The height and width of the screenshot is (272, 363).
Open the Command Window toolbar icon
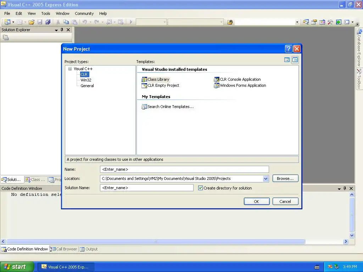click(x=347, y=22)
